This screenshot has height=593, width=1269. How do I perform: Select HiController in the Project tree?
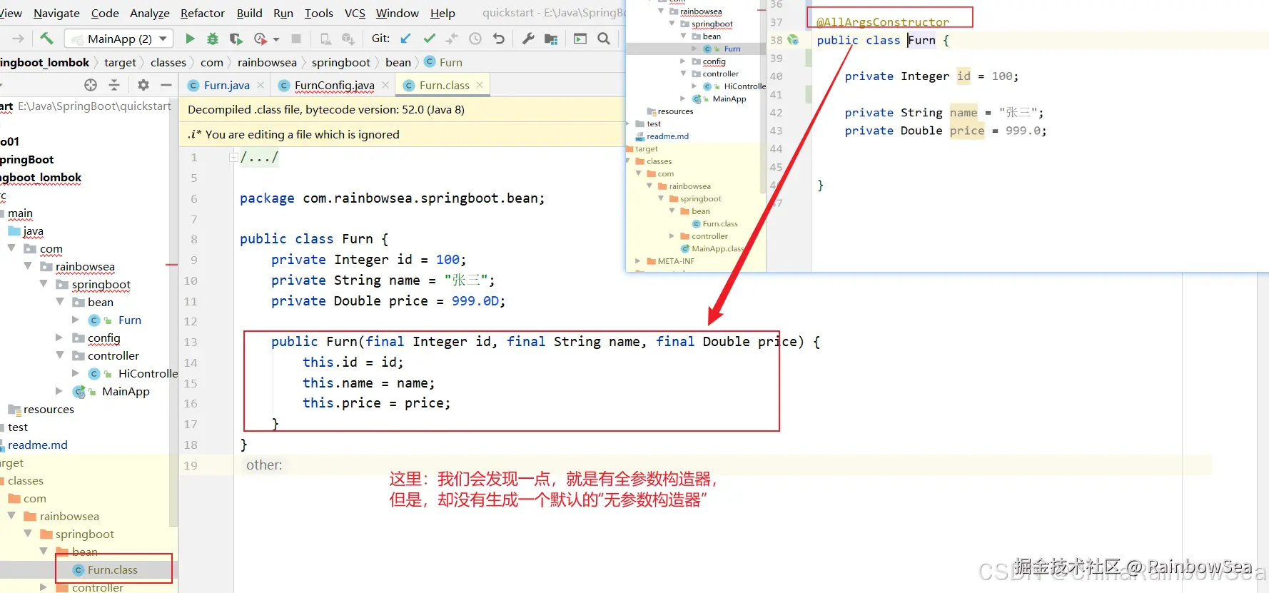pos(148,373)
